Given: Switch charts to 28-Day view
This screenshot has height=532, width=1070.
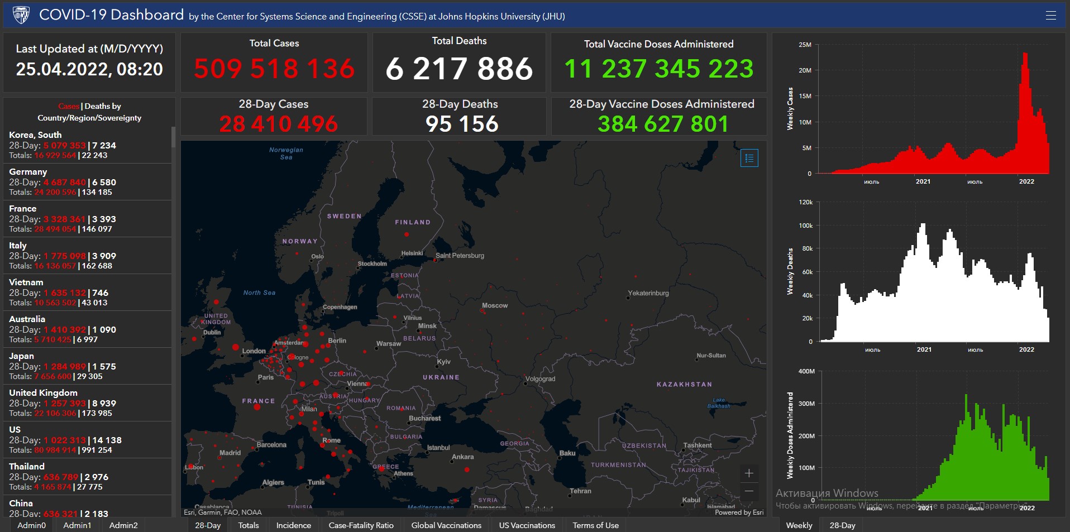Looking at the screenshot, I should coord(842,525).
